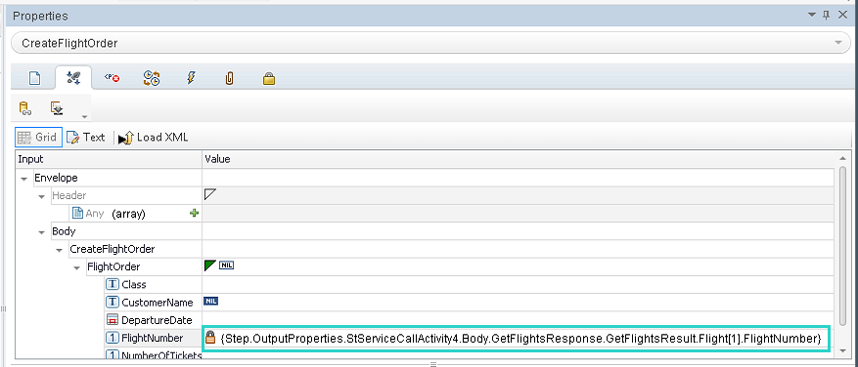Switch to the HTTP settings tab icon
858x367 pixels.
coord(152,79)
